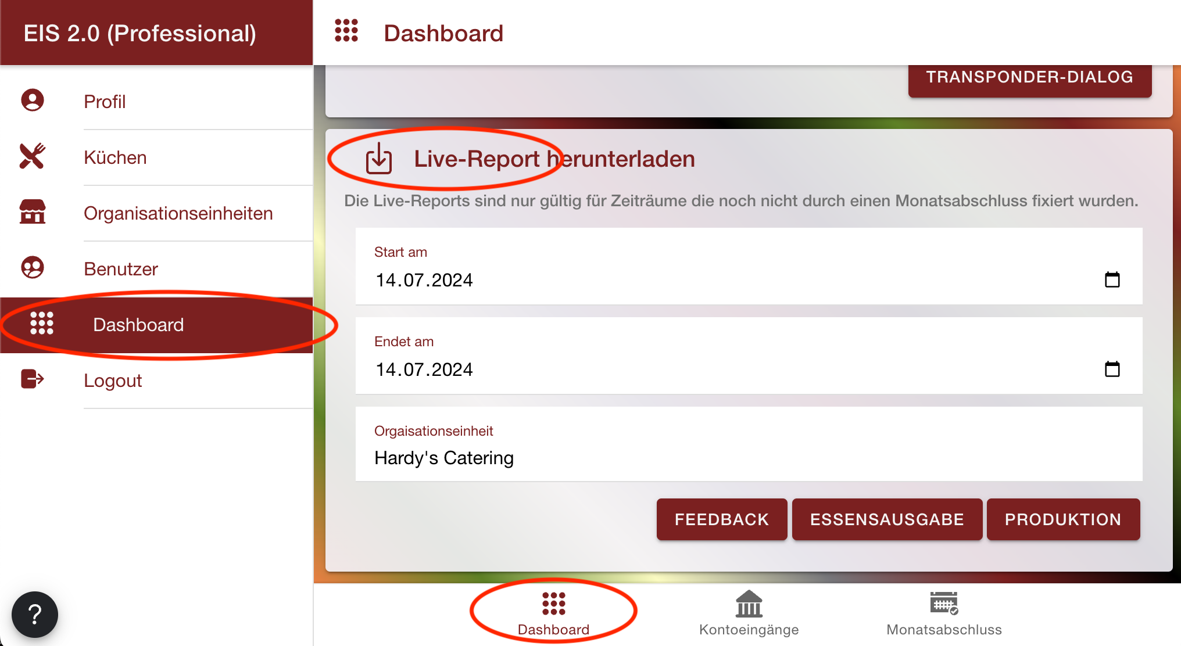Click the Küchen fork and knife icon
The image size is (1181, 646).
[x=33, y=156]
